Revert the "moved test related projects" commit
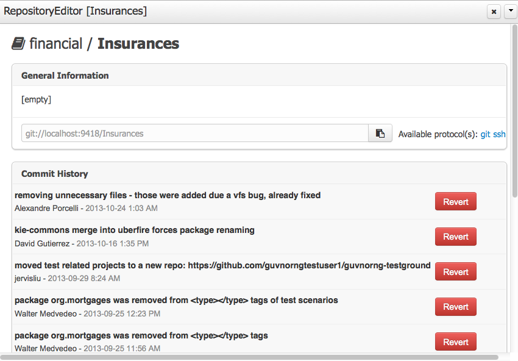 tap(455, 272)
